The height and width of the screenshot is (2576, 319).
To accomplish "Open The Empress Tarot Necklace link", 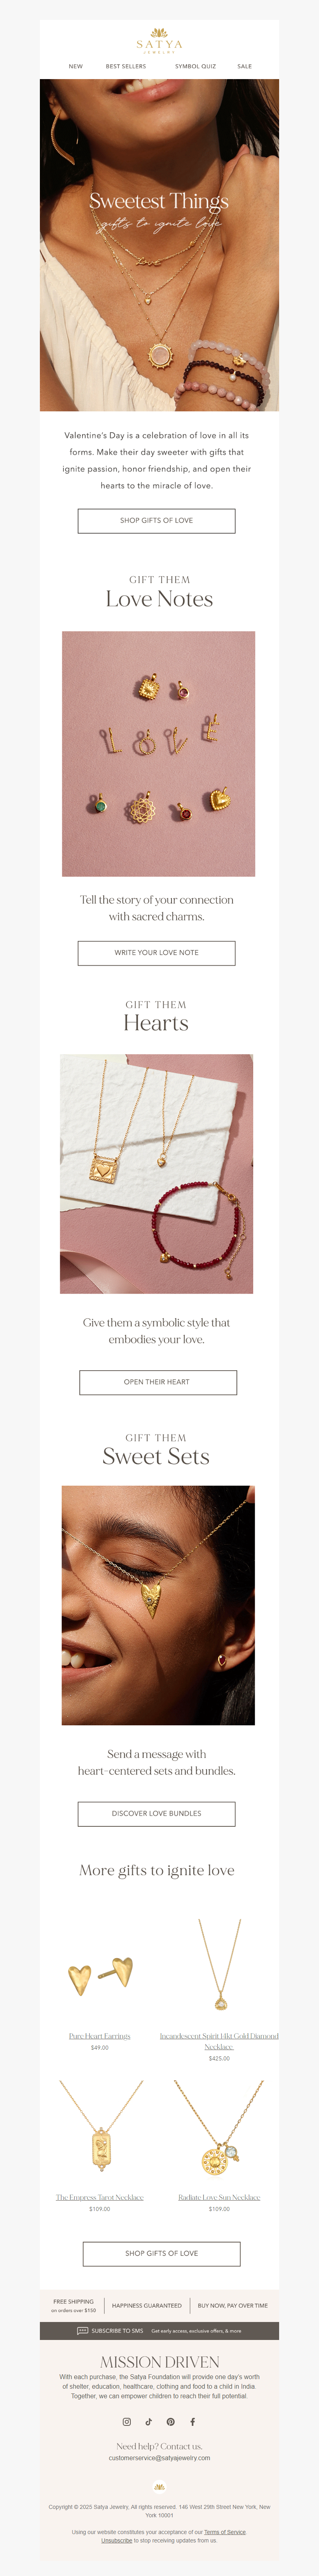I will (x=100, y=2197).
